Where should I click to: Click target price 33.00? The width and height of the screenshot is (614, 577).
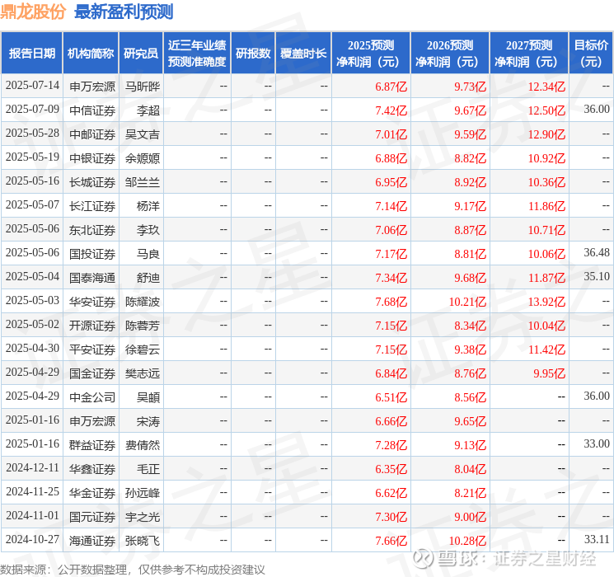(597, 443)
